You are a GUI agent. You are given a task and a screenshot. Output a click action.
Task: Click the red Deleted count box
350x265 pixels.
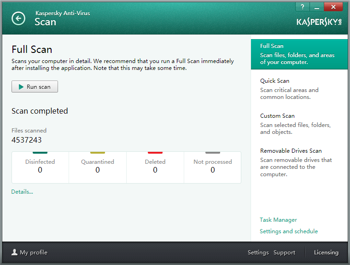pos(155,167)
